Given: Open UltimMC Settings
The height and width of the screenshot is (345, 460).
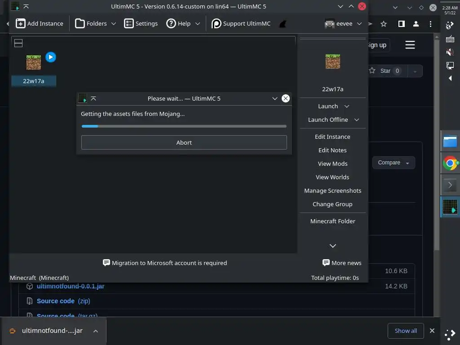Looking at the screenshot, I should coord(141,23).
